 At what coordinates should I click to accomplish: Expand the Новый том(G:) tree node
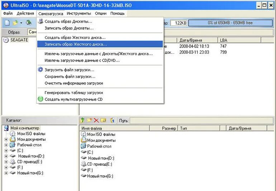point(6,173)
